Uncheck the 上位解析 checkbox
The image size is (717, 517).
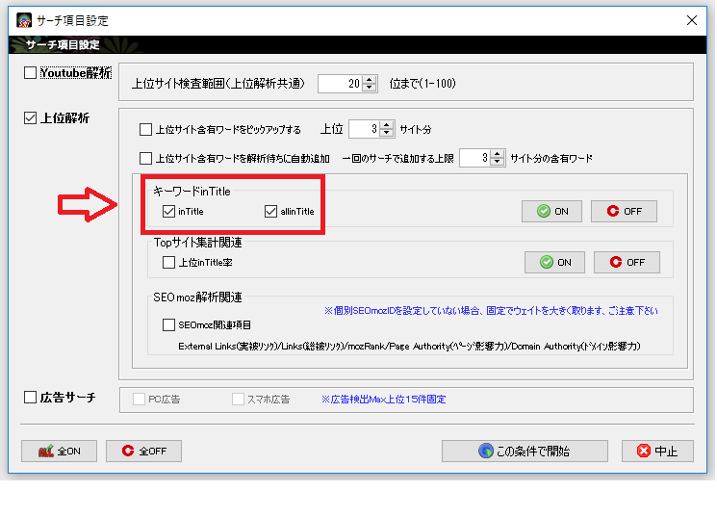point(30,118)
